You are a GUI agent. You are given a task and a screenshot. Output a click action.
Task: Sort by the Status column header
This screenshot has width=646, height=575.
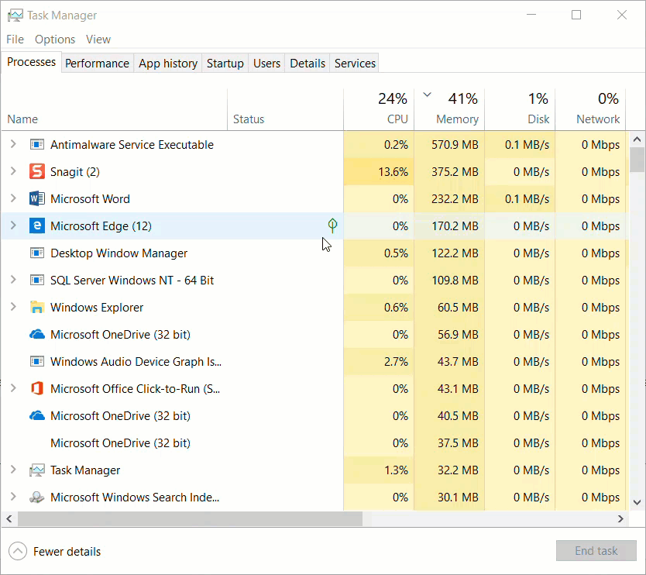pos(285,109)
